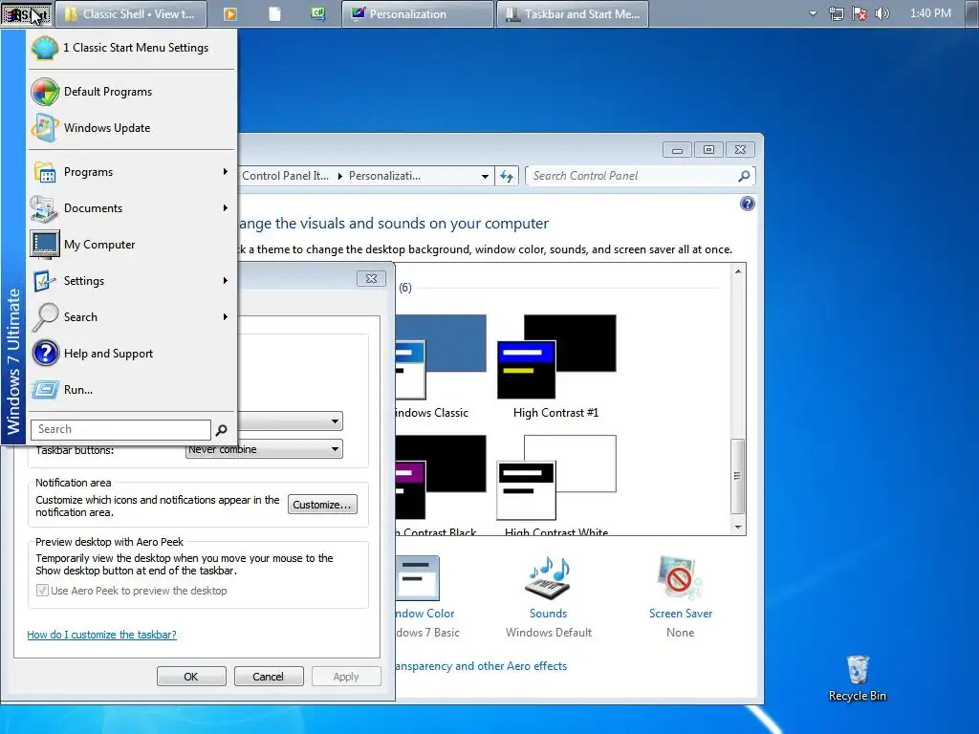Select My Computer menu entry

pyautogui.click(x=131, y=245)
